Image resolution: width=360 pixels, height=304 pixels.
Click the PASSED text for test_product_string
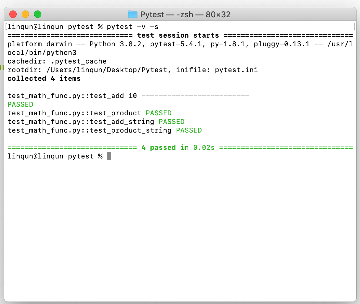point(189,130)
